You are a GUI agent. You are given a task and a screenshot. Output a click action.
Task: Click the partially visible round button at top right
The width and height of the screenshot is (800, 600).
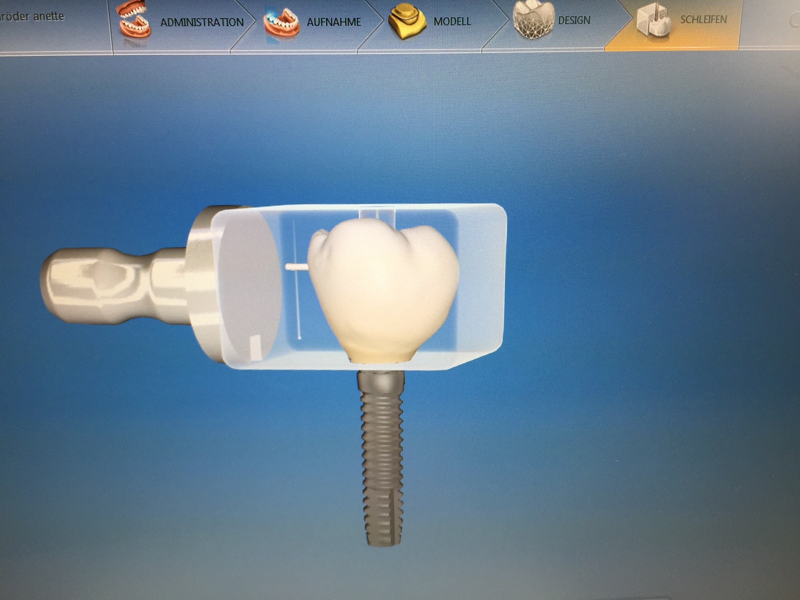tap(795, 21)
